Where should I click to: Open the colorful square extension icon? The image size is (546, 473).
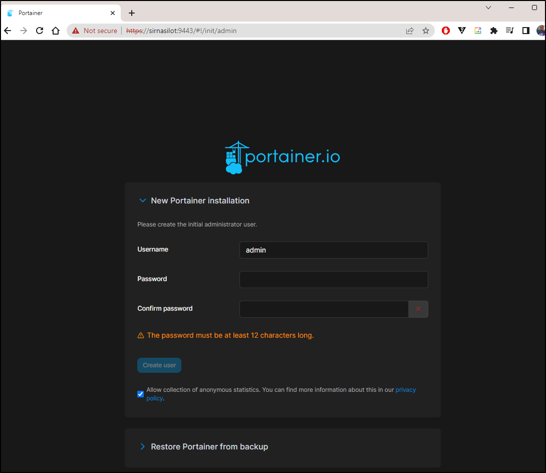(478, 31)
